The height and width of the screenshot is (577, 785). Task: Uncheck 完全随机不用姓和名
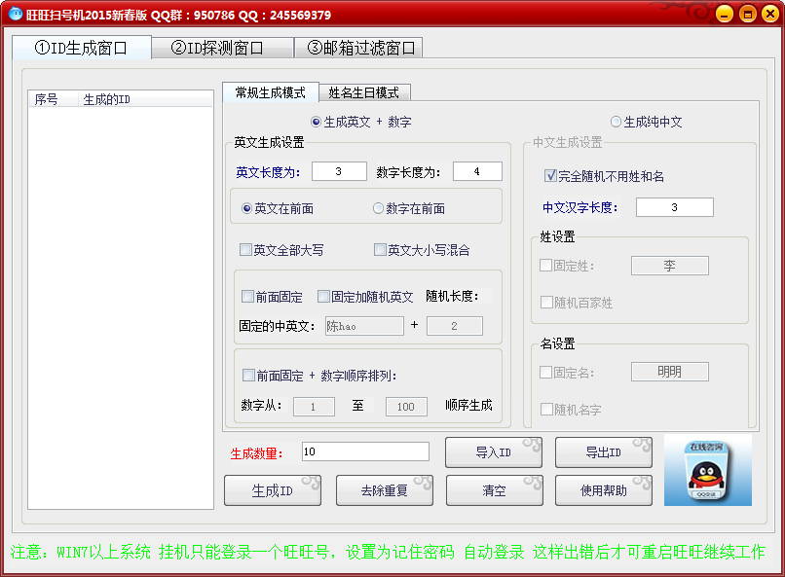click(551, 175)
